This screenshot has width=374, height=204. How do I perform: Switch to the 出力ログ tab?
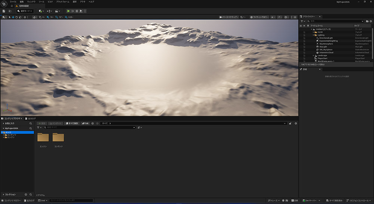tap(31, 118)
